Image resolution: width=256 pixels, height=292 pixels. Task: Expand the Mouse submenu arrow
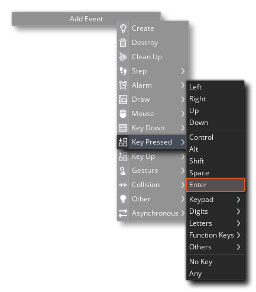point(183,114)
